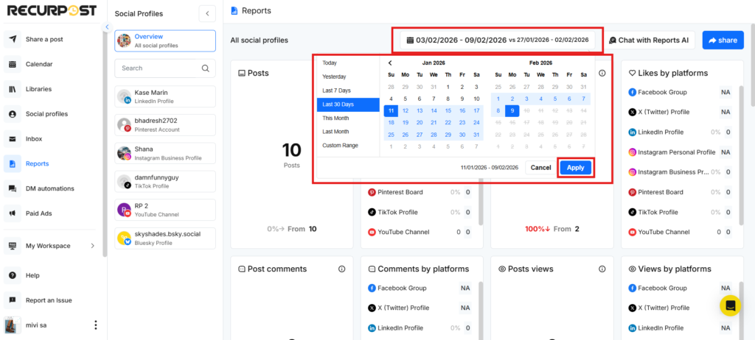This screenshot has height=340, width=755.
Task: Click the Inbox envelope icon
Action: point(13,139)
